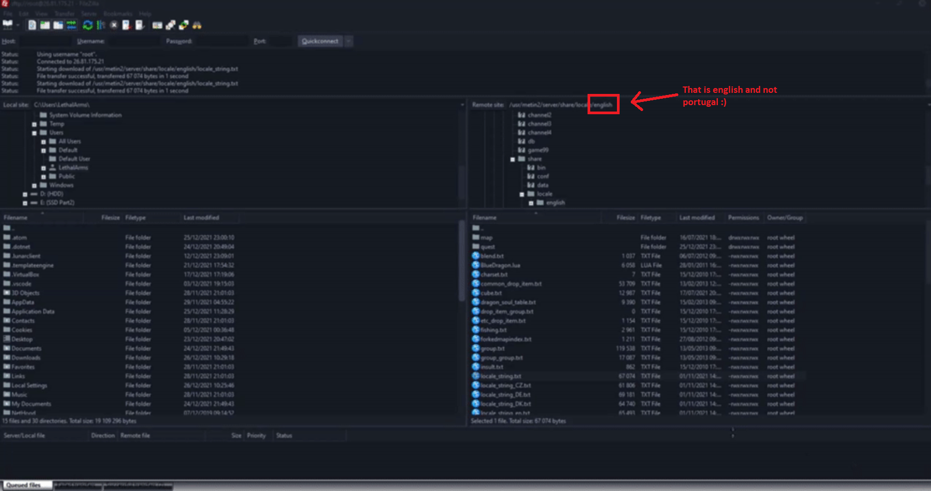The height and width of the screenshot is (491, 931).
Task: Open the File menu
Action: [x=7, y=13]
